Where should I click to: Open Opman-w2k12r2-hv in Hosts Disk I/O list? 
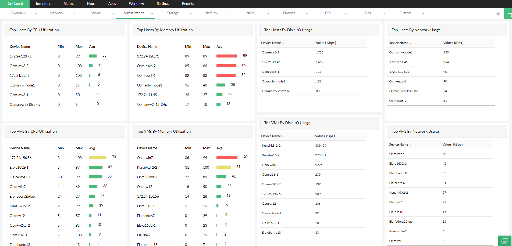[276, 91]
